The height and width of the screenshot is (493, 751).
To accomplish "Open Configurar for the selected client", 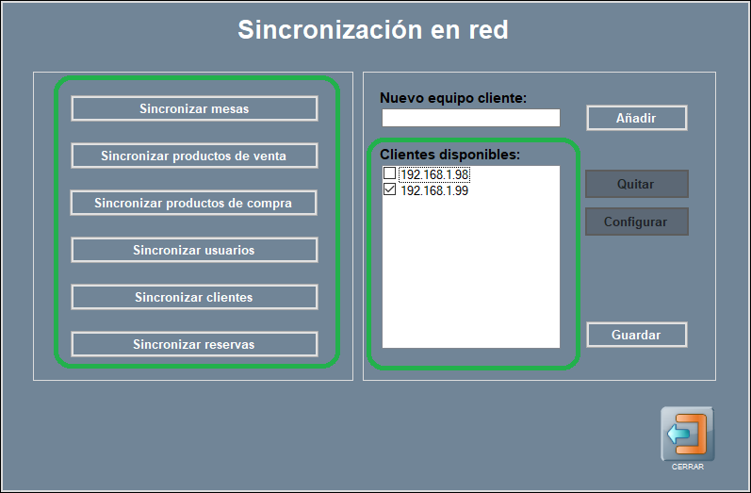I will tap(636, 222).
